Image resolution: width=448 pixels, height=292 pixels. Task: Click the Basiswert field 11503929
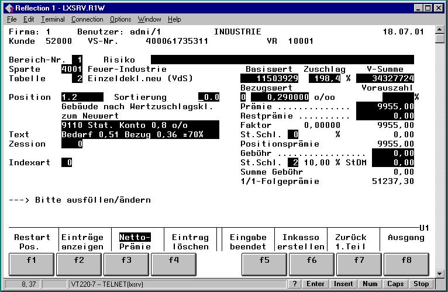click(x=270, y=78)
